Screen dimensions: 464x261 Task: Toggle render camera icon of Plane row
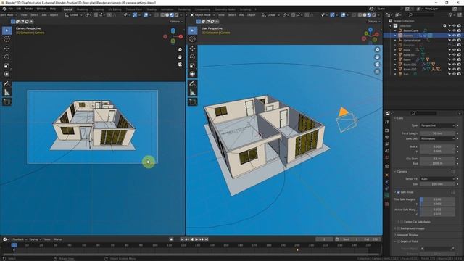click(x=459, y=50)
